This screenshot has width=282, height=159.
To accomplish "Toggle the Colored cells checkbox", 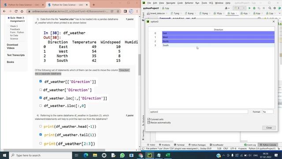I will click(x=149, y=119).
